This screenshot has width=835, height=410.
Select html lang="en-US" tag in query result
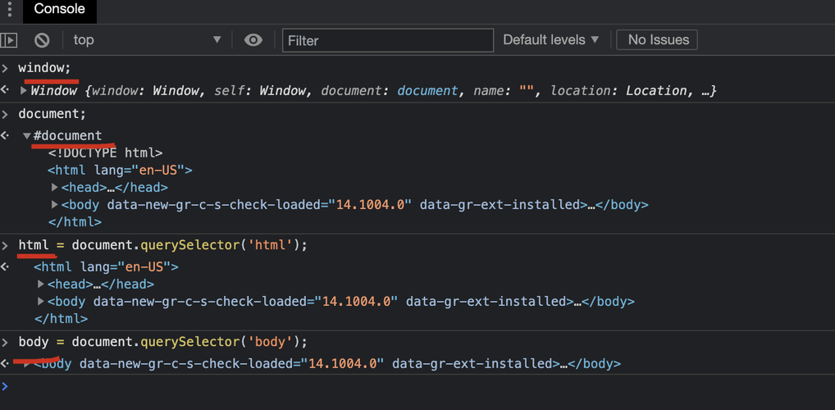point(106,266)
